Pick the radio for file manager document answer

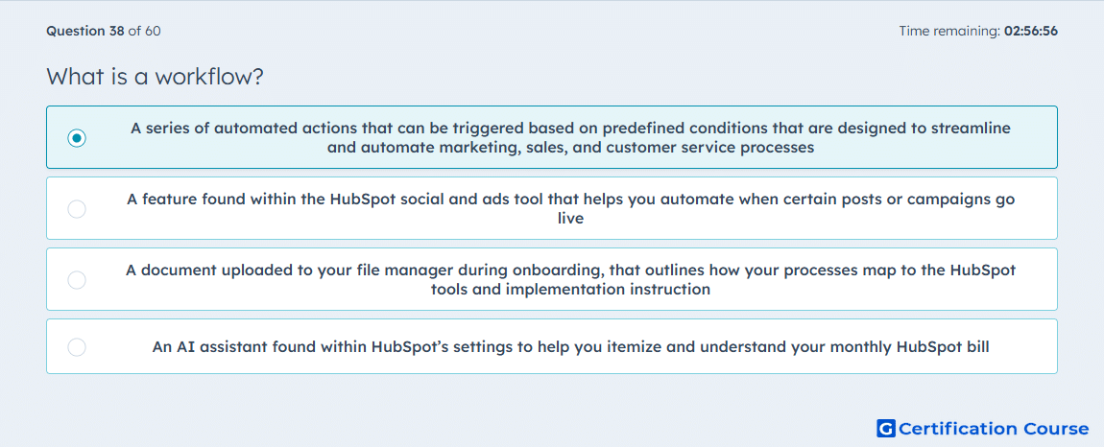(x=77, y=280)
